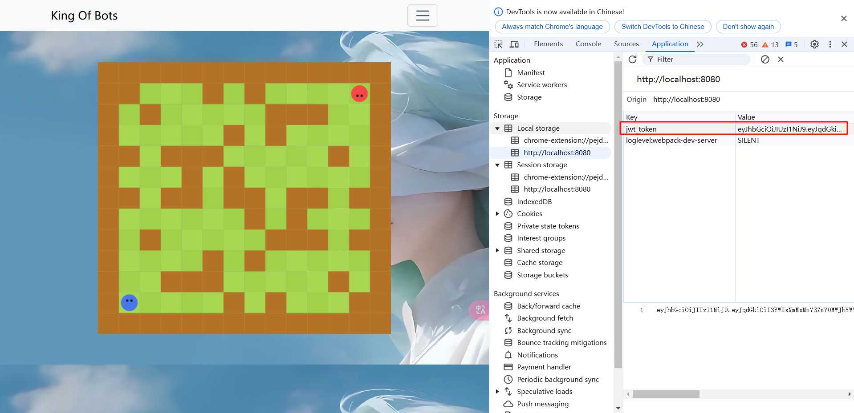Clear all storage entries icon
The width and height of the screenshot is (854, 413).
coord(765,59)
